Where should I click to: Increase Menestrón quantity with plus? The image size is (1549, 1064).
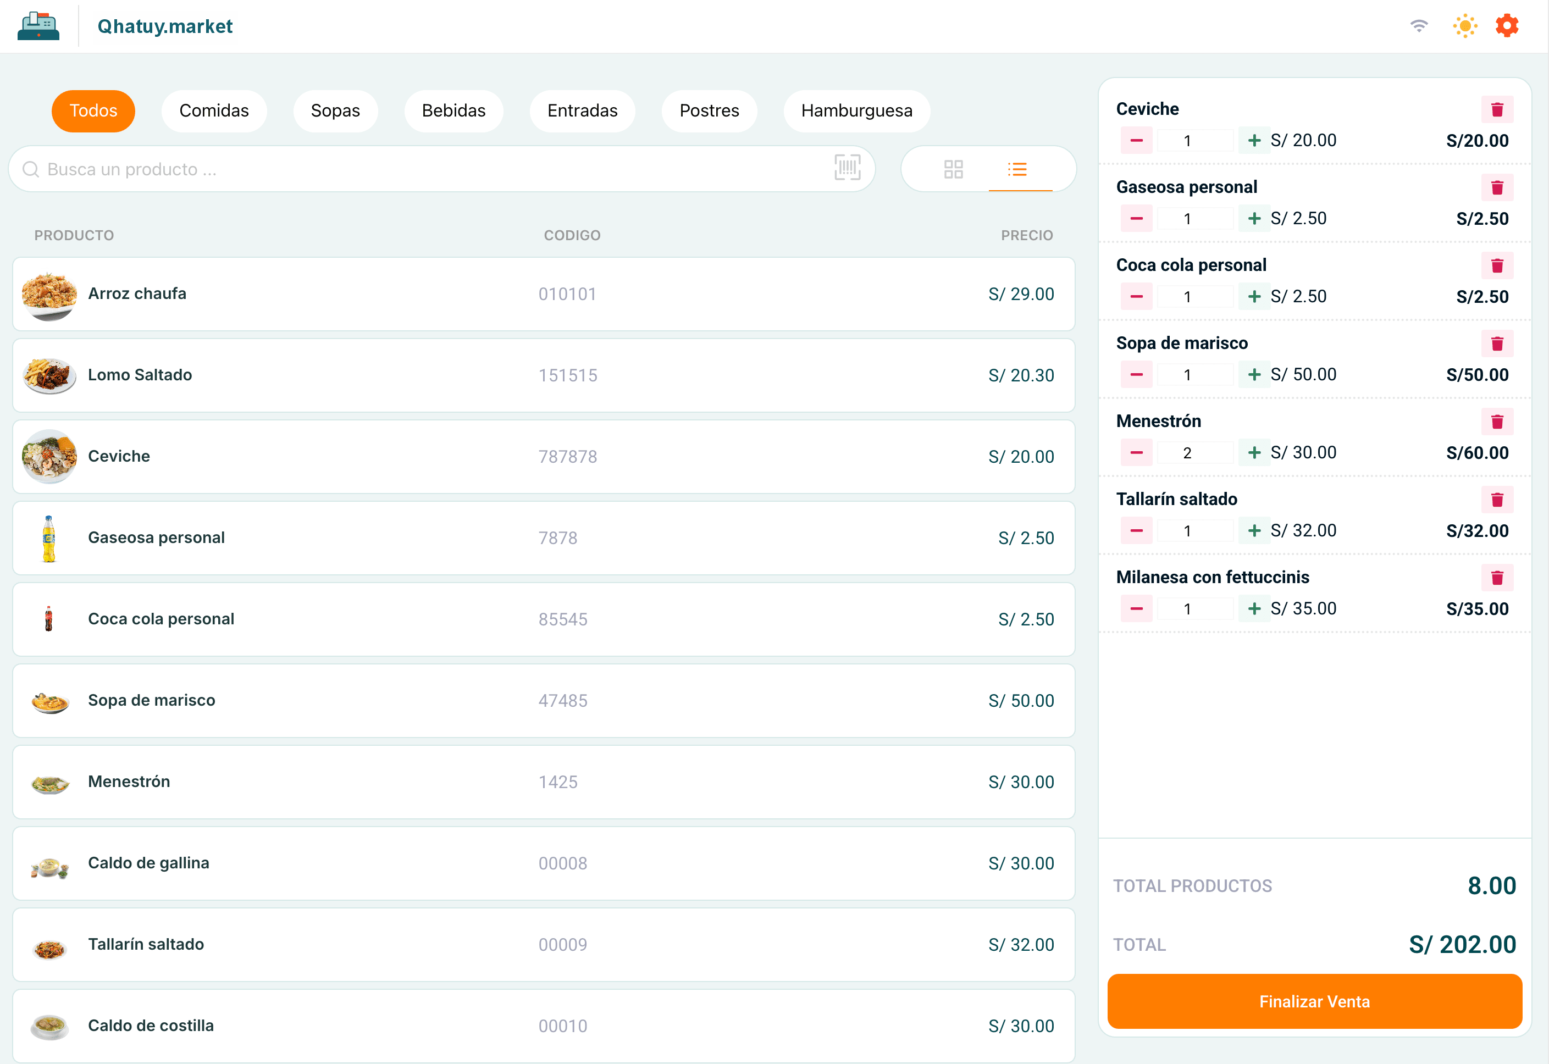tap(1254, 452)
